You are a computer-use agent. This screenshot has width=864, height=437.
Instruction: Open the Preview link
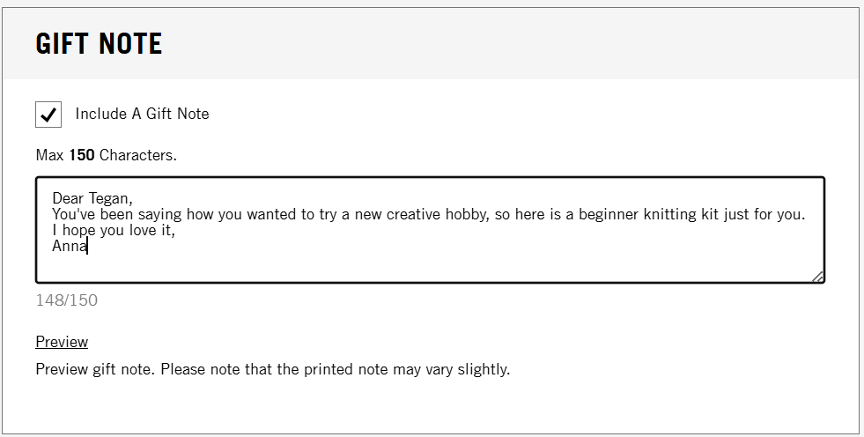coord(62,342)
